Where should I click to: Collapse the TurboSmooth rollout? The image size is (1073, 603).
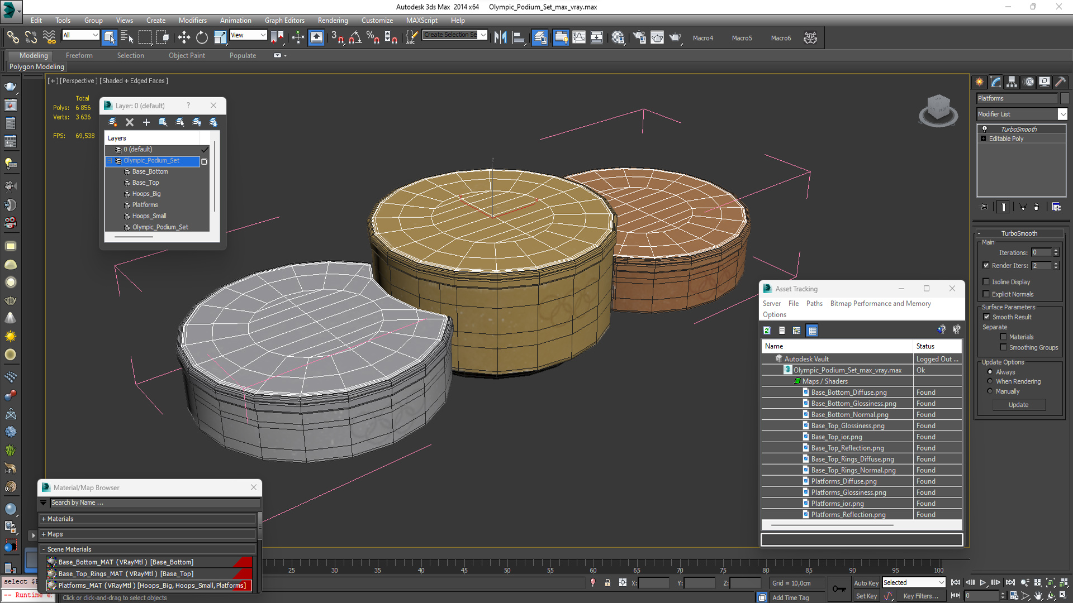[x=979, y=233]
